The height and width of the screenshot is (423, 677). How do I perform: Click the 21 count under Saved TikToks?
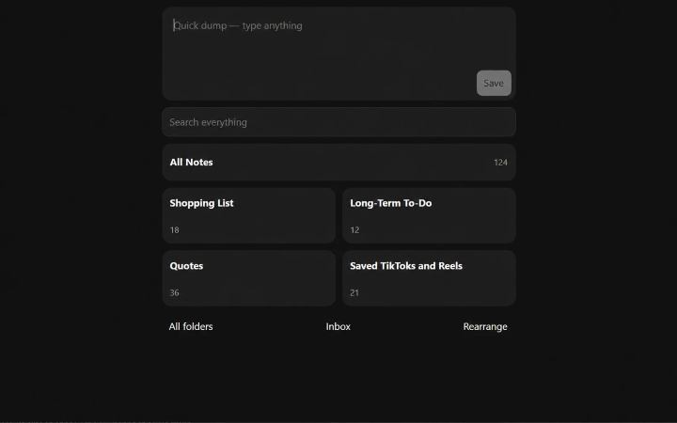tap(354, 292)
